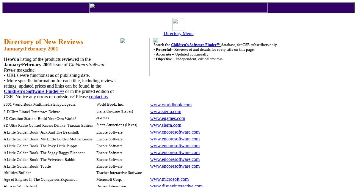Click 'World Book, Inc.' publisher cell
Screen dimensions: 357x187
pyautogui.click(x=110, y=104)
